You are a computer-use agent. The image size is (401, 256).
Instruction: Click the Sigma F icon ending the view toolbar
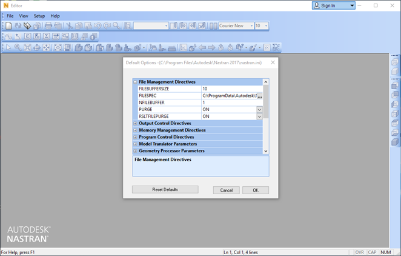pos(276,47)
